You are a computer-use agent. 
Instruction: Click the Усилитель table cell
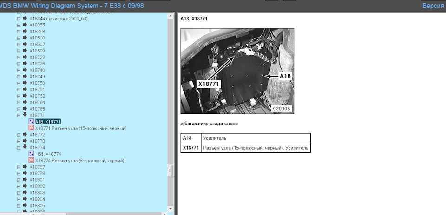point(256,138)
